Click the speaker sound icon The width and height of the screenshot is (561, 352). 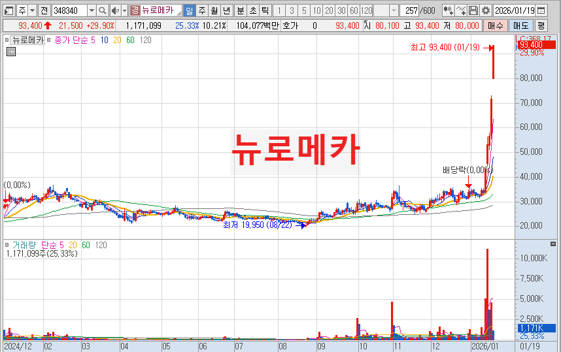pyautogui.click(x=115, y=10)
